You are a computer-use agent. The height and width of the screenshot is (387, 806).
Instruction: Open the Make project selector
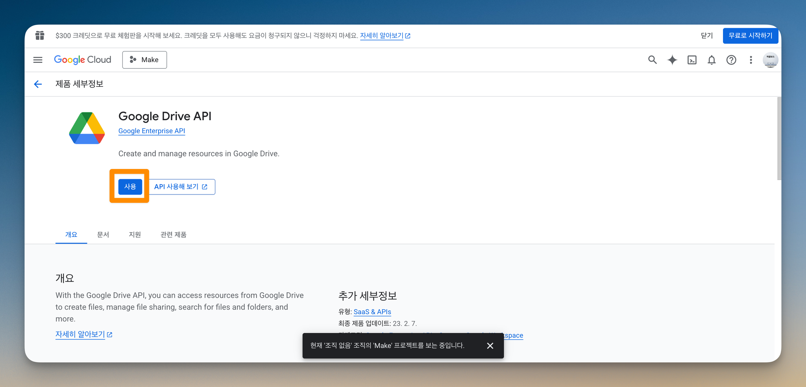144,60
